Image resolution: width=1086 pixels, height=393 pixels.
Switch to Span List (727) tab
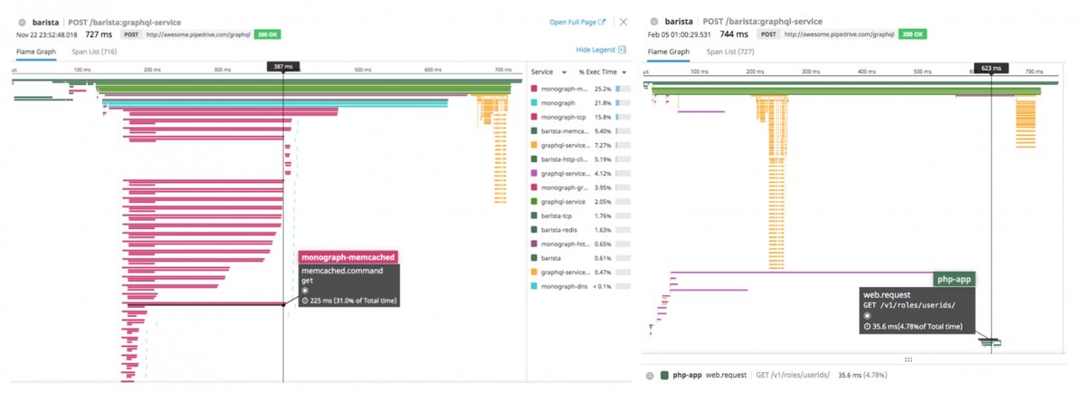point(729,52)
